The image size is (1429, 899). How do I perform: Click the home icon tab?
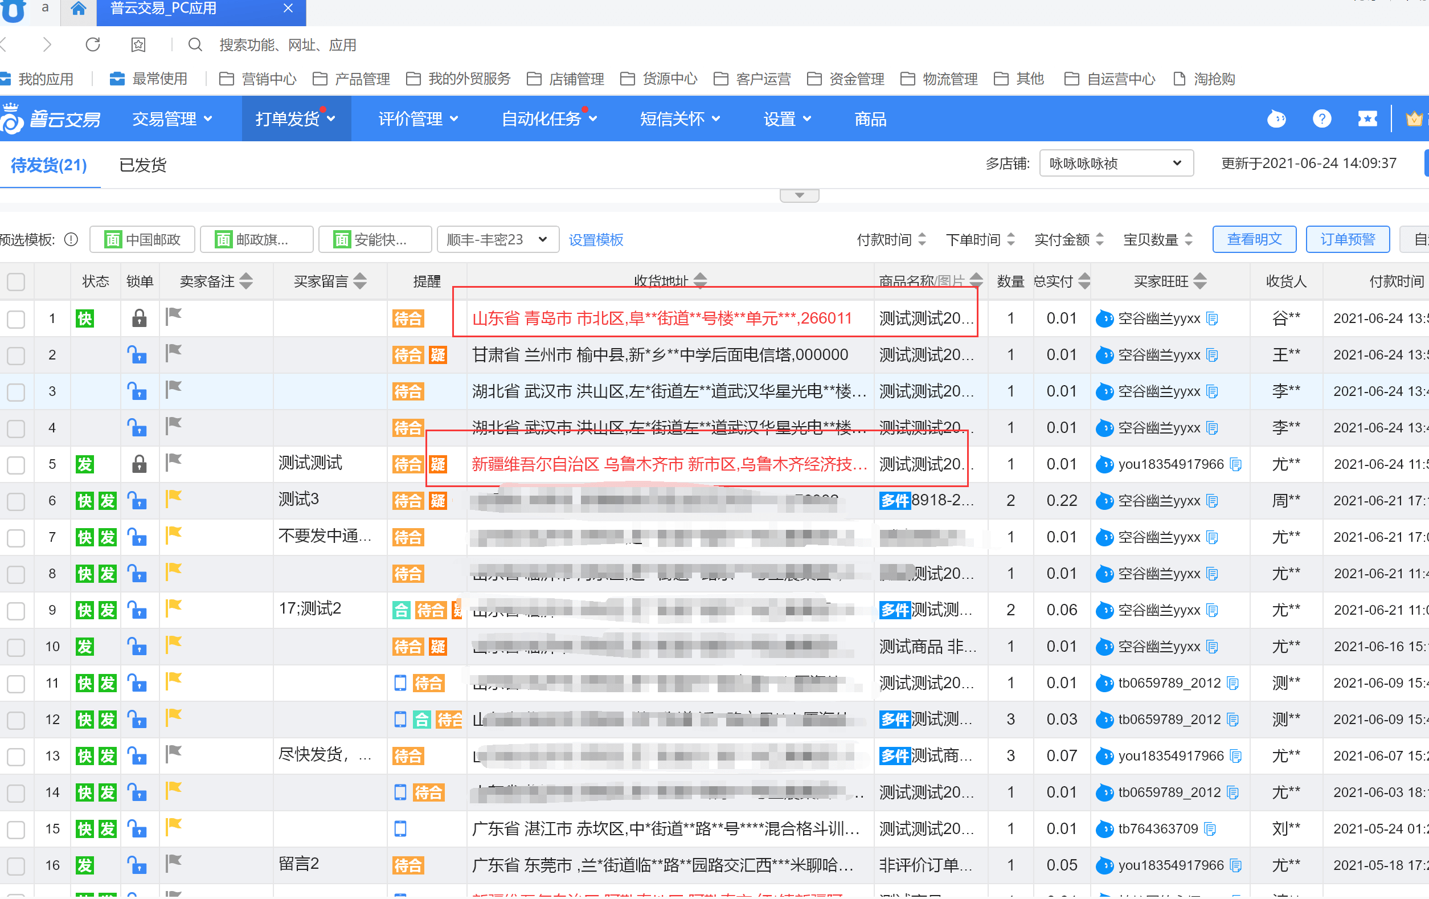pyautogui.click(x=77, y=9)
